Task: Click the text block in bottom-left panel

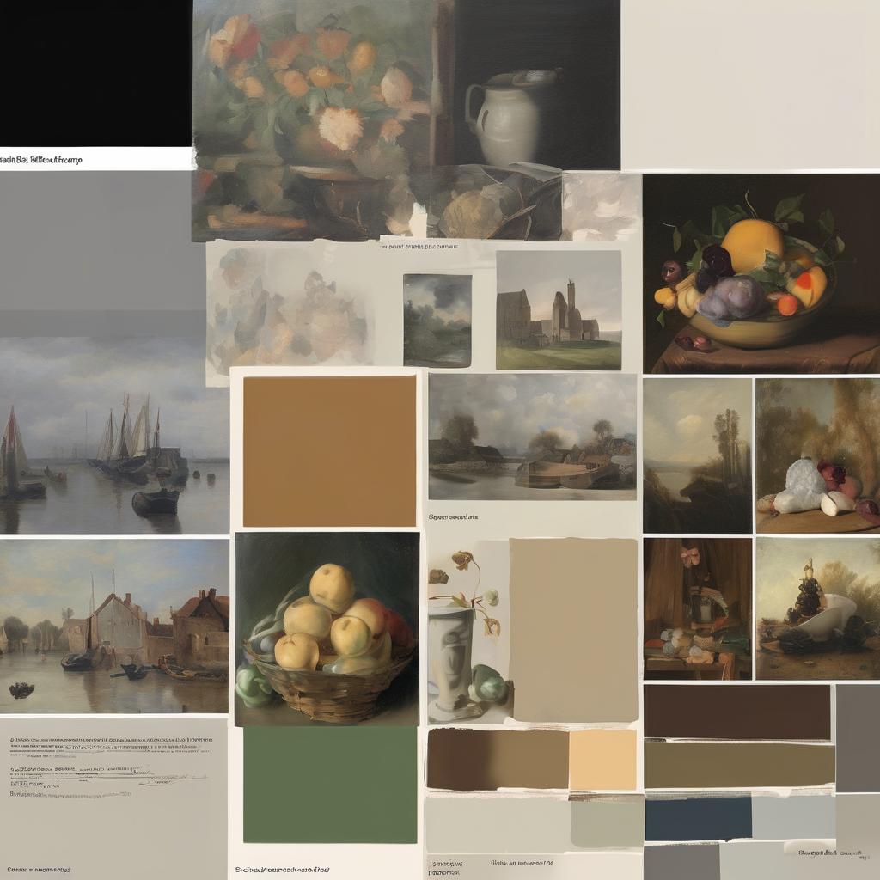Action: click(112, 767)
